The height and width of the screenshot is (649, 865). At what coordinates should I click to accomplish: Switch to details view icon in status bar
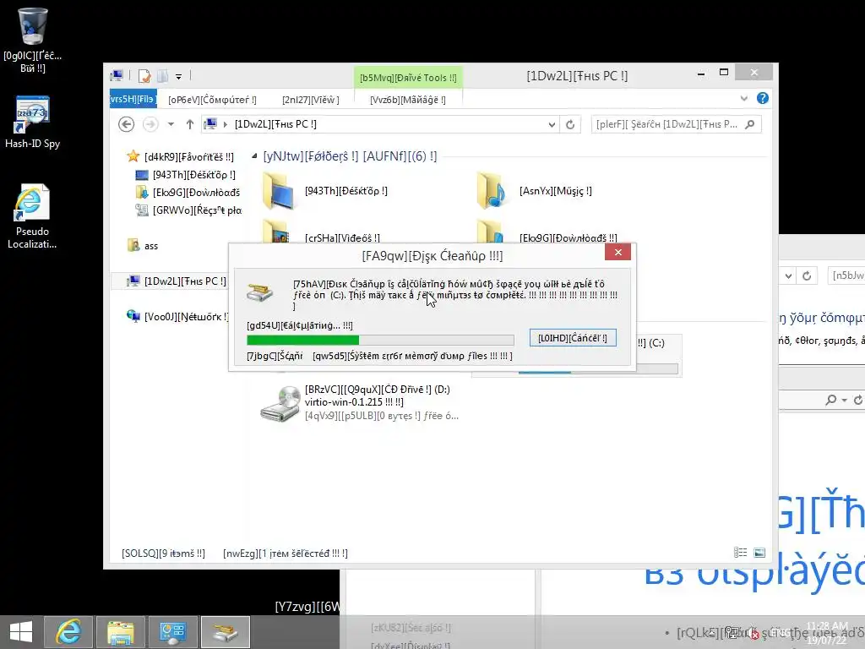tap(740, 553)
